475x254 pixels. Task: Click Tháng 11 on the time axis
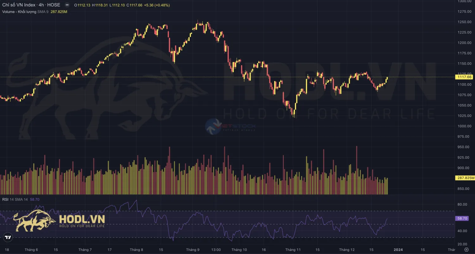pos(293,250)
